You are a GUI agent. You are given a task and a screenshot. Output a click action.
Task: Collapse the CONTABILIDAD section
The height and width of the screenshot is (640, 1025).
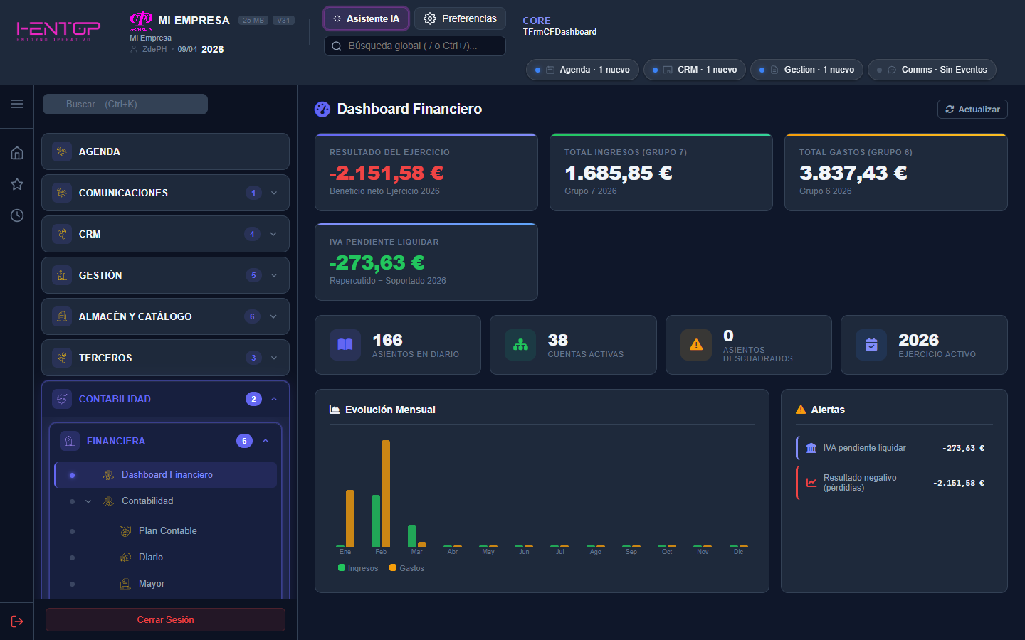pos(273,399)
